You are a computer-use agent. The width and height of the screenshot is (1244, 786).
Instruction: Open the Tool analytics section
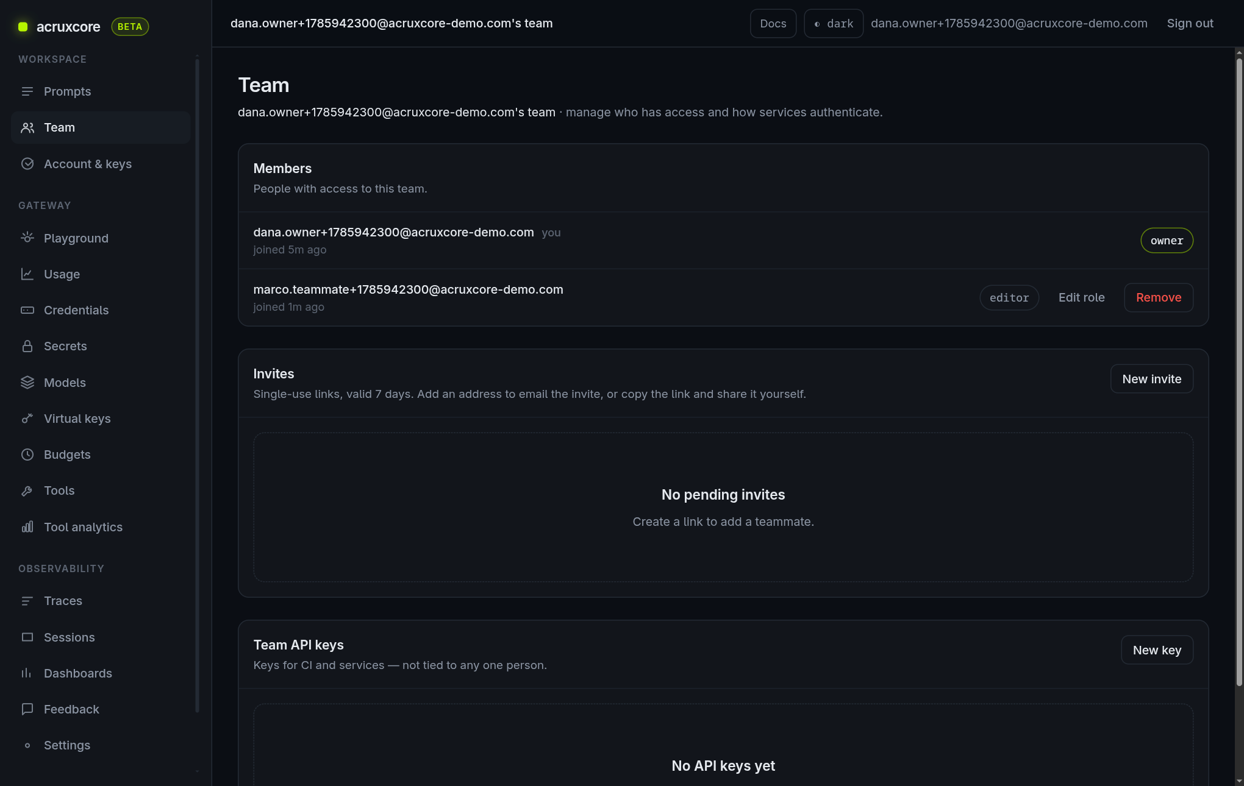coord(101,527)
